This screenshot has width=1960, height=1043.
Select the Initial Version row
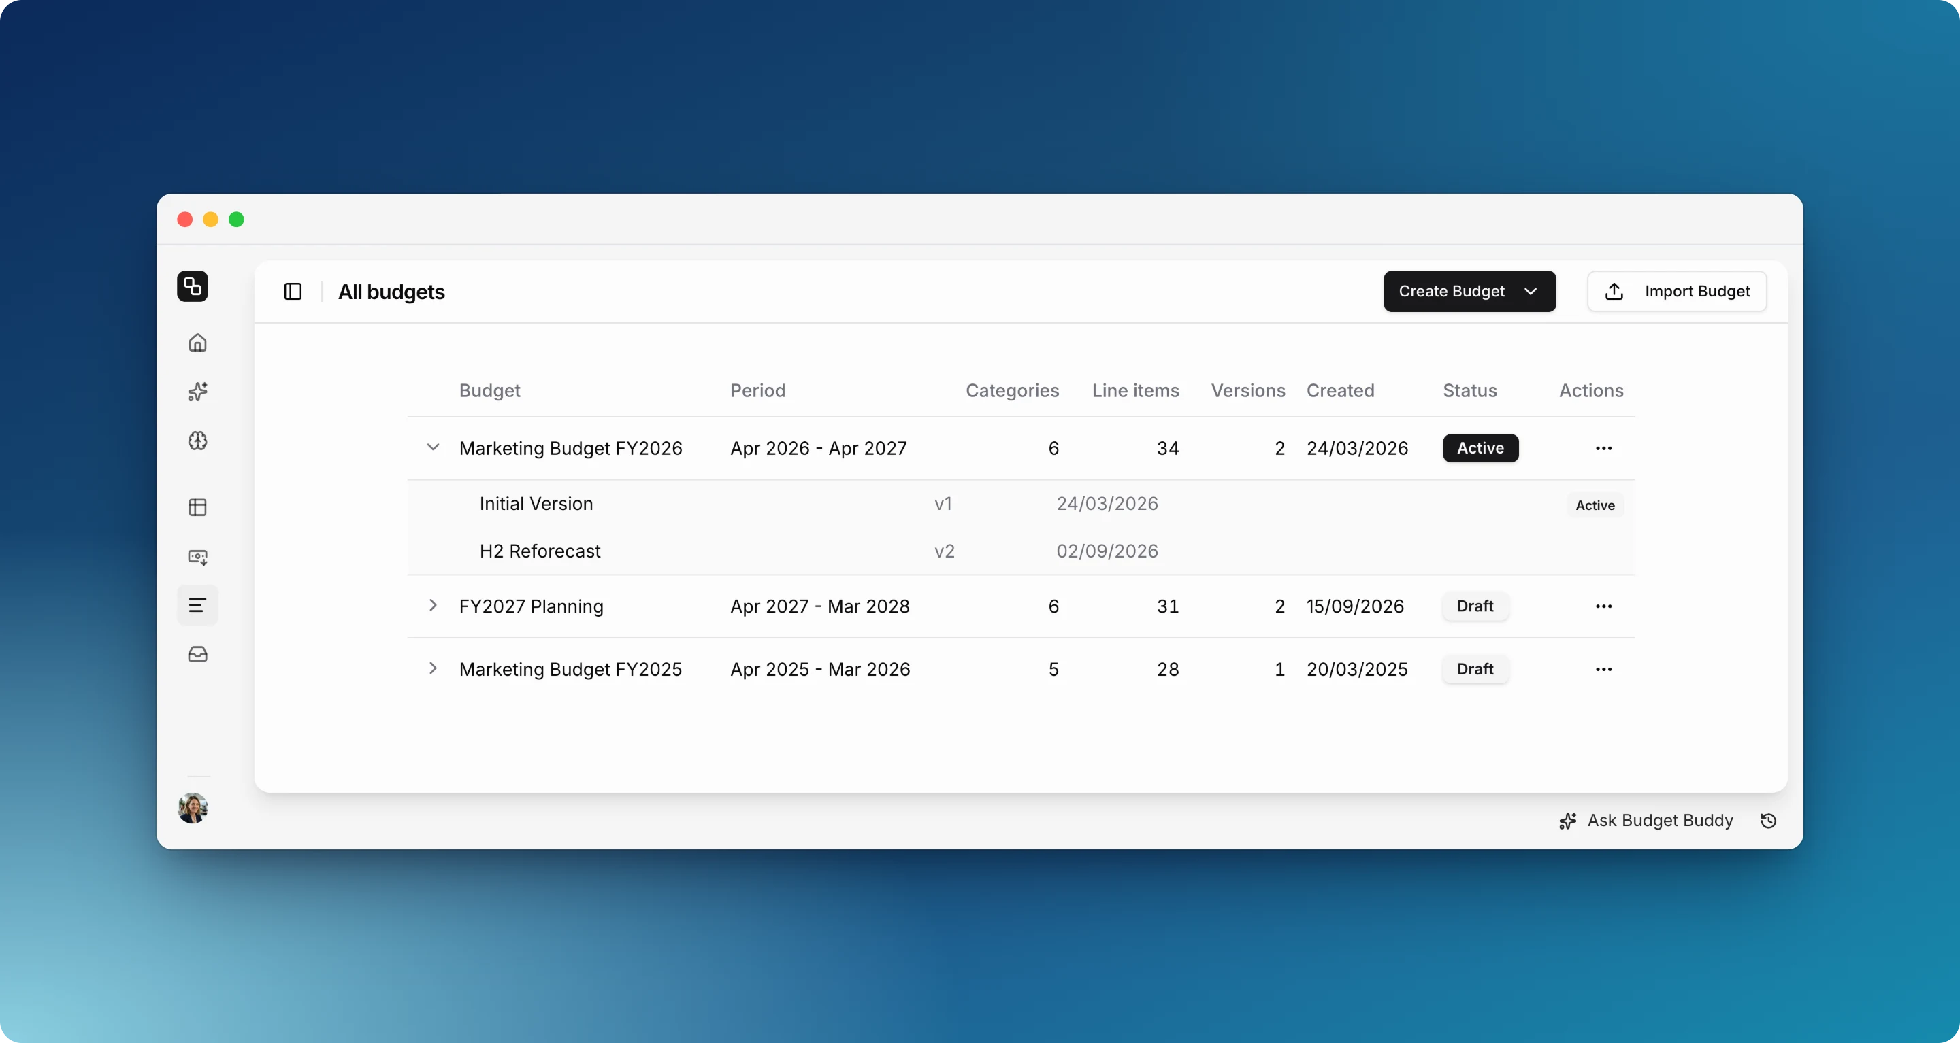(1020, 504)
